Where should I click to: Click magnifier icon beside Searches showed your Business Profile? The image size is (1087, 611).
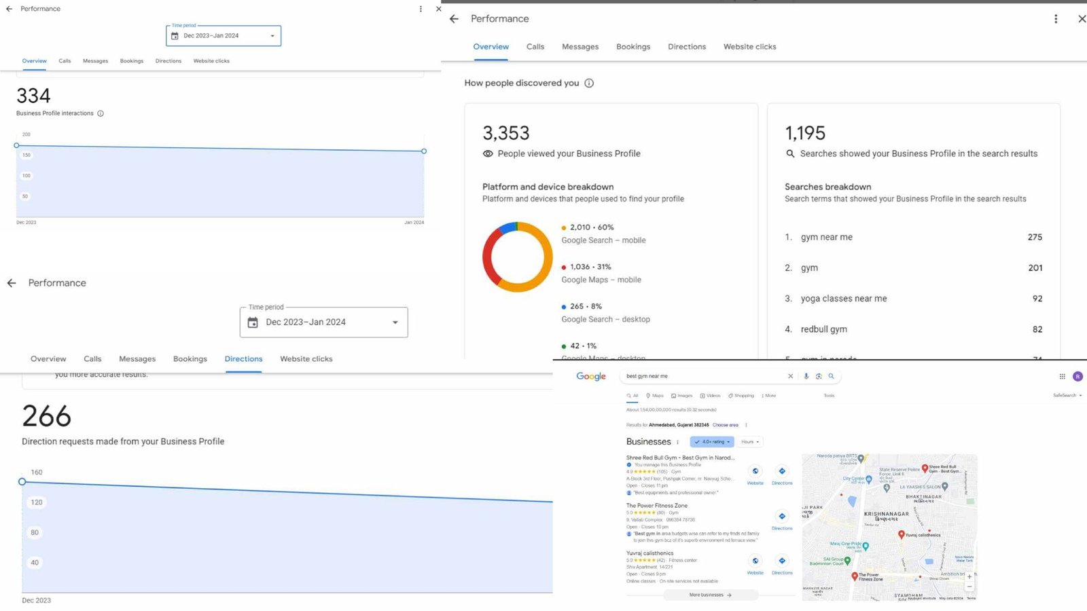790,153
